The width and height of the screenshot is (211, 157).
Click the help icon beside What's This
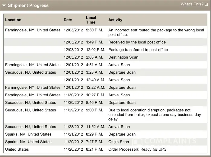pos(206,5)
